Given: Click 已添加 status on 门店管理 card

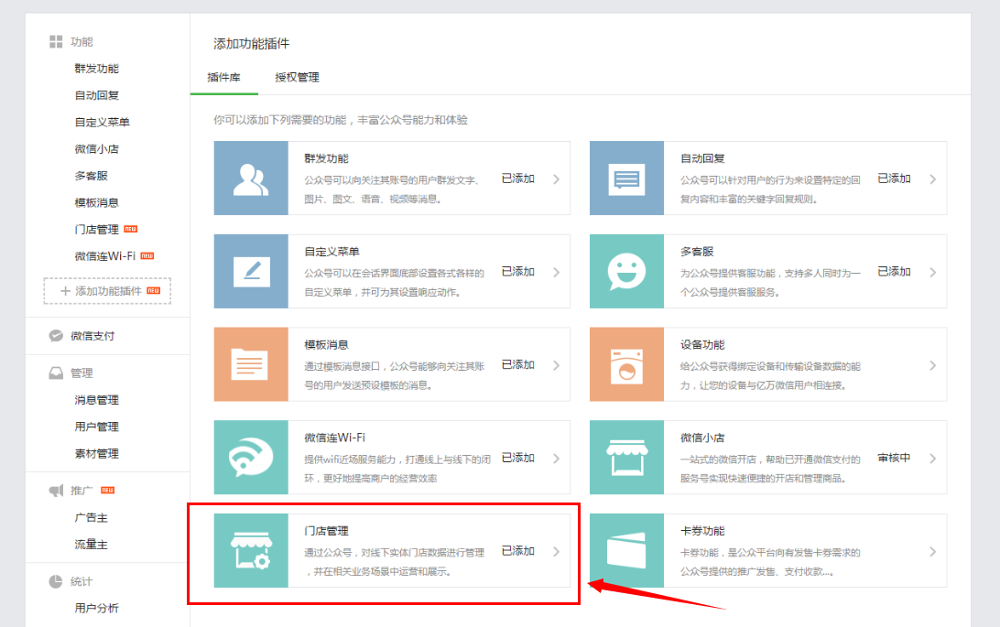Looking at the screenshot, I should (x=518, y=550).
